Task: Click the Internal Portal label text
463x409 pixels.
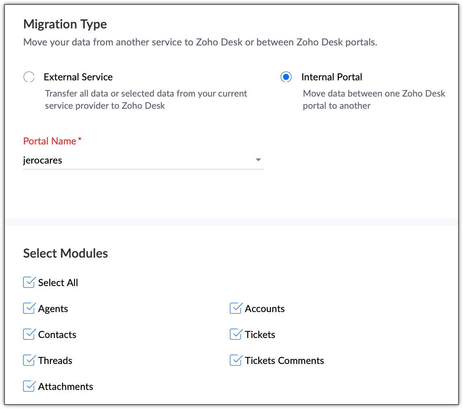Action: click(x=332, y=77)
